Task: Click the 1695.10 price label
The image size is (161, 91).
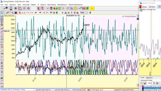Action: [7, 31]
